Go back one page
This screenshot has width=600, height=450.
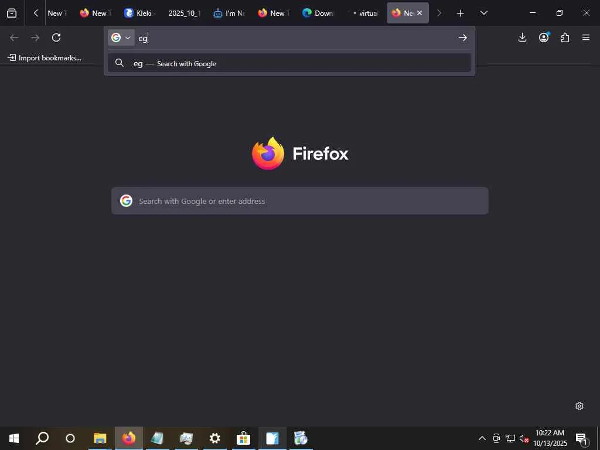14,37
